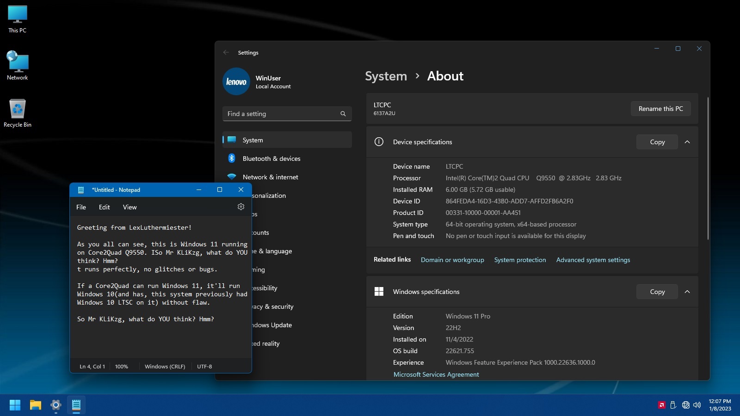Open the Recycle Bin desktop icon
This screenshot has height=416, width=740.
[18, 113]
